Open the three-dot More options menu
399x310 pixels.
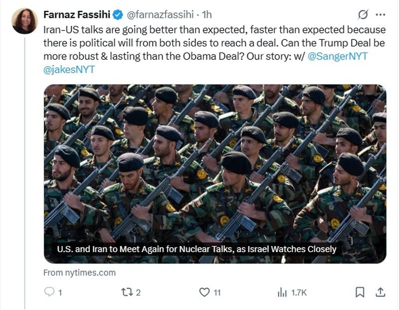380,14
